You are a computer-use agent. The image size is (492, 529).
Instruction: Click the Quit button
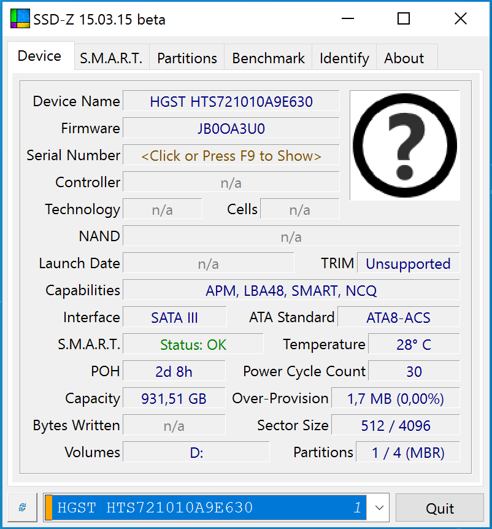pos(440,508)
